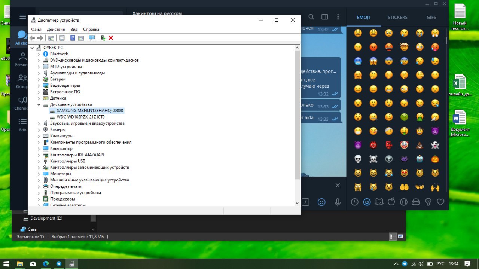
Task: Close reply bar X in Telegram
Action: click(338, 185)
